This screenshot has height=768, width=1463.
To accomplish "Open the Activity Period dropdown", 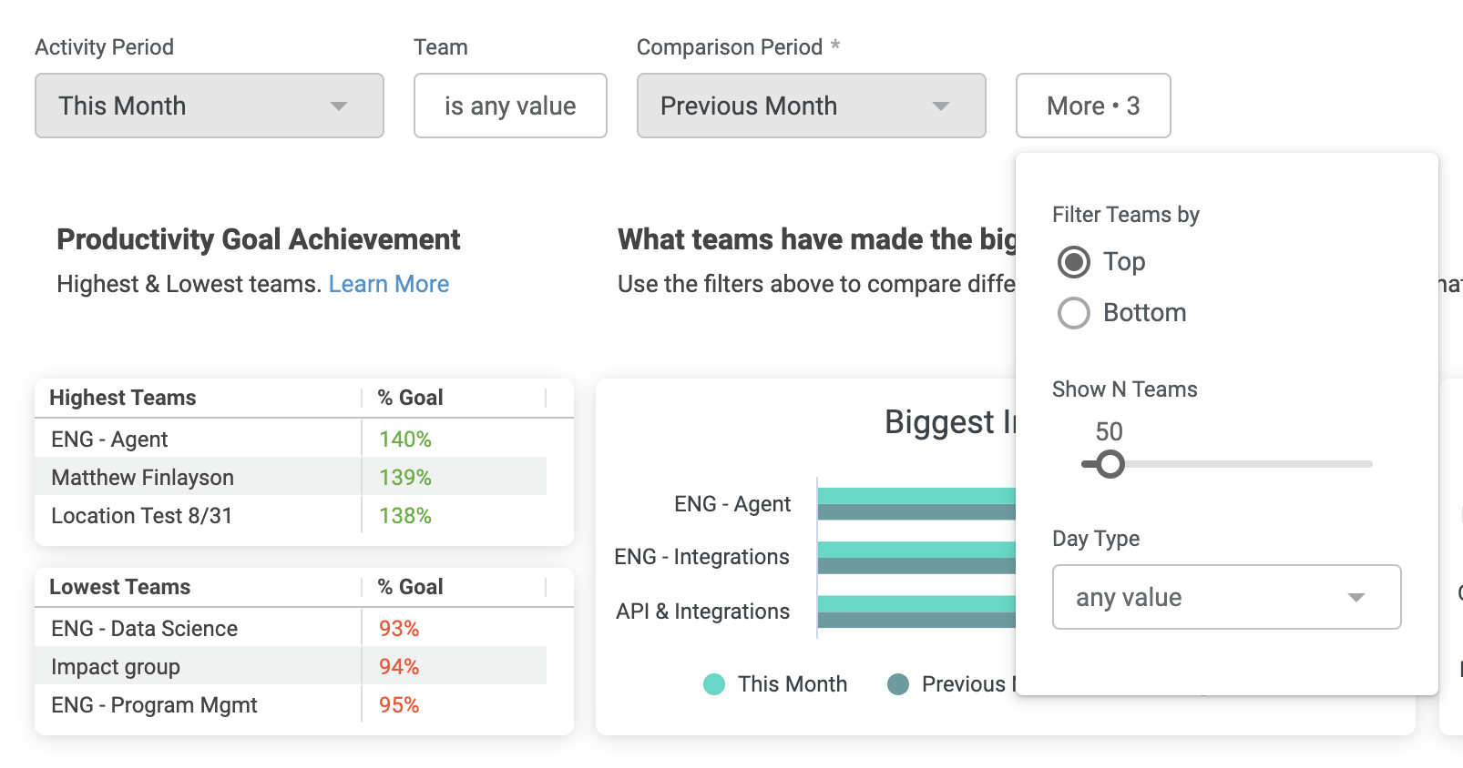I will coord(209,106).
